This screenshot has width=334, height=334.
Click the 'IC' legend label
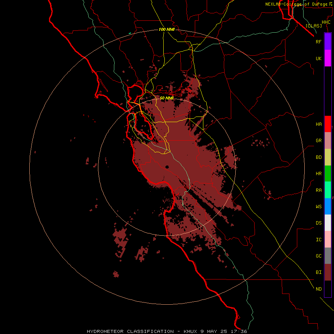(x=318, y=240)
